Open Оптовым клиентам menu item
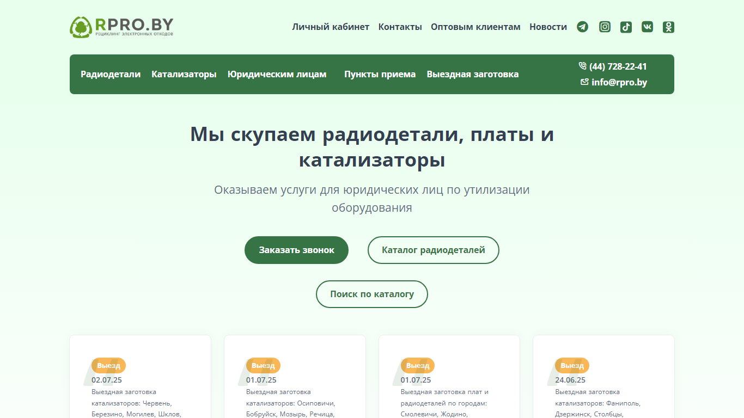The width and height of the screenshot is (744, 418). (475, 27)
